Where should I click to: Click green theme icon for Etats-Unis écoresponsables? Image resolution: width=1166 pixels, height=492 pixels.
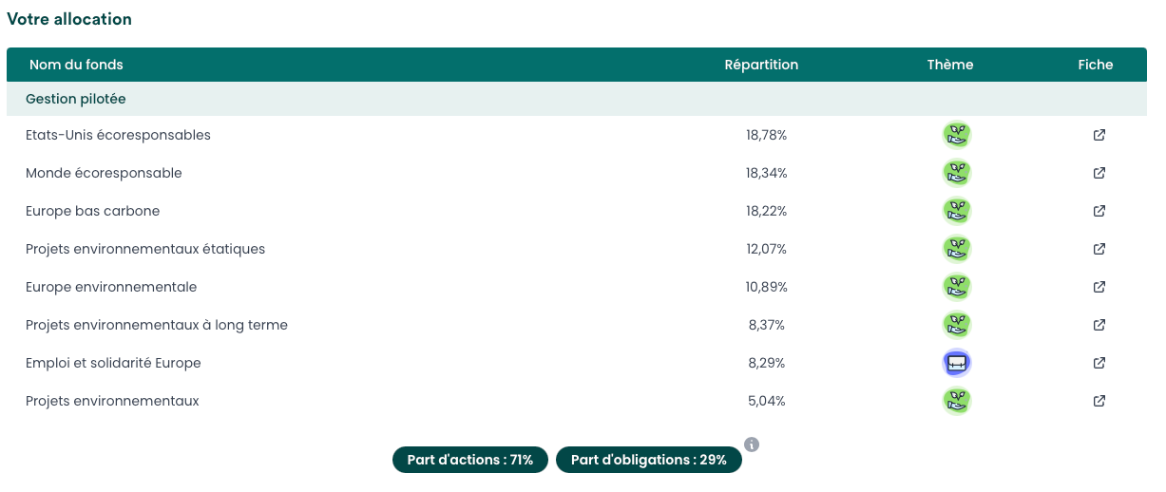(x=957, y=135)
